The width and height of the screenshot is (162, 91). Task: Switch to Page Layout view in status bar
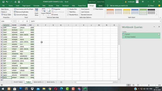pyautogui.click(x=133, y=85)
